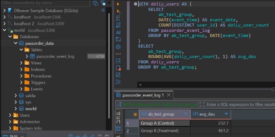
Task: Select DBeaver Sample Database connection label
Action: pyautogui.click(x=46, y=11)
